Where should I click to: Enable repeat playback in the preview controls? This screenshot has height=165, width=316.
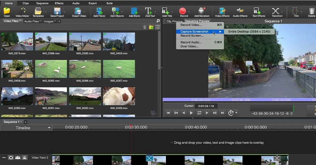199,113
